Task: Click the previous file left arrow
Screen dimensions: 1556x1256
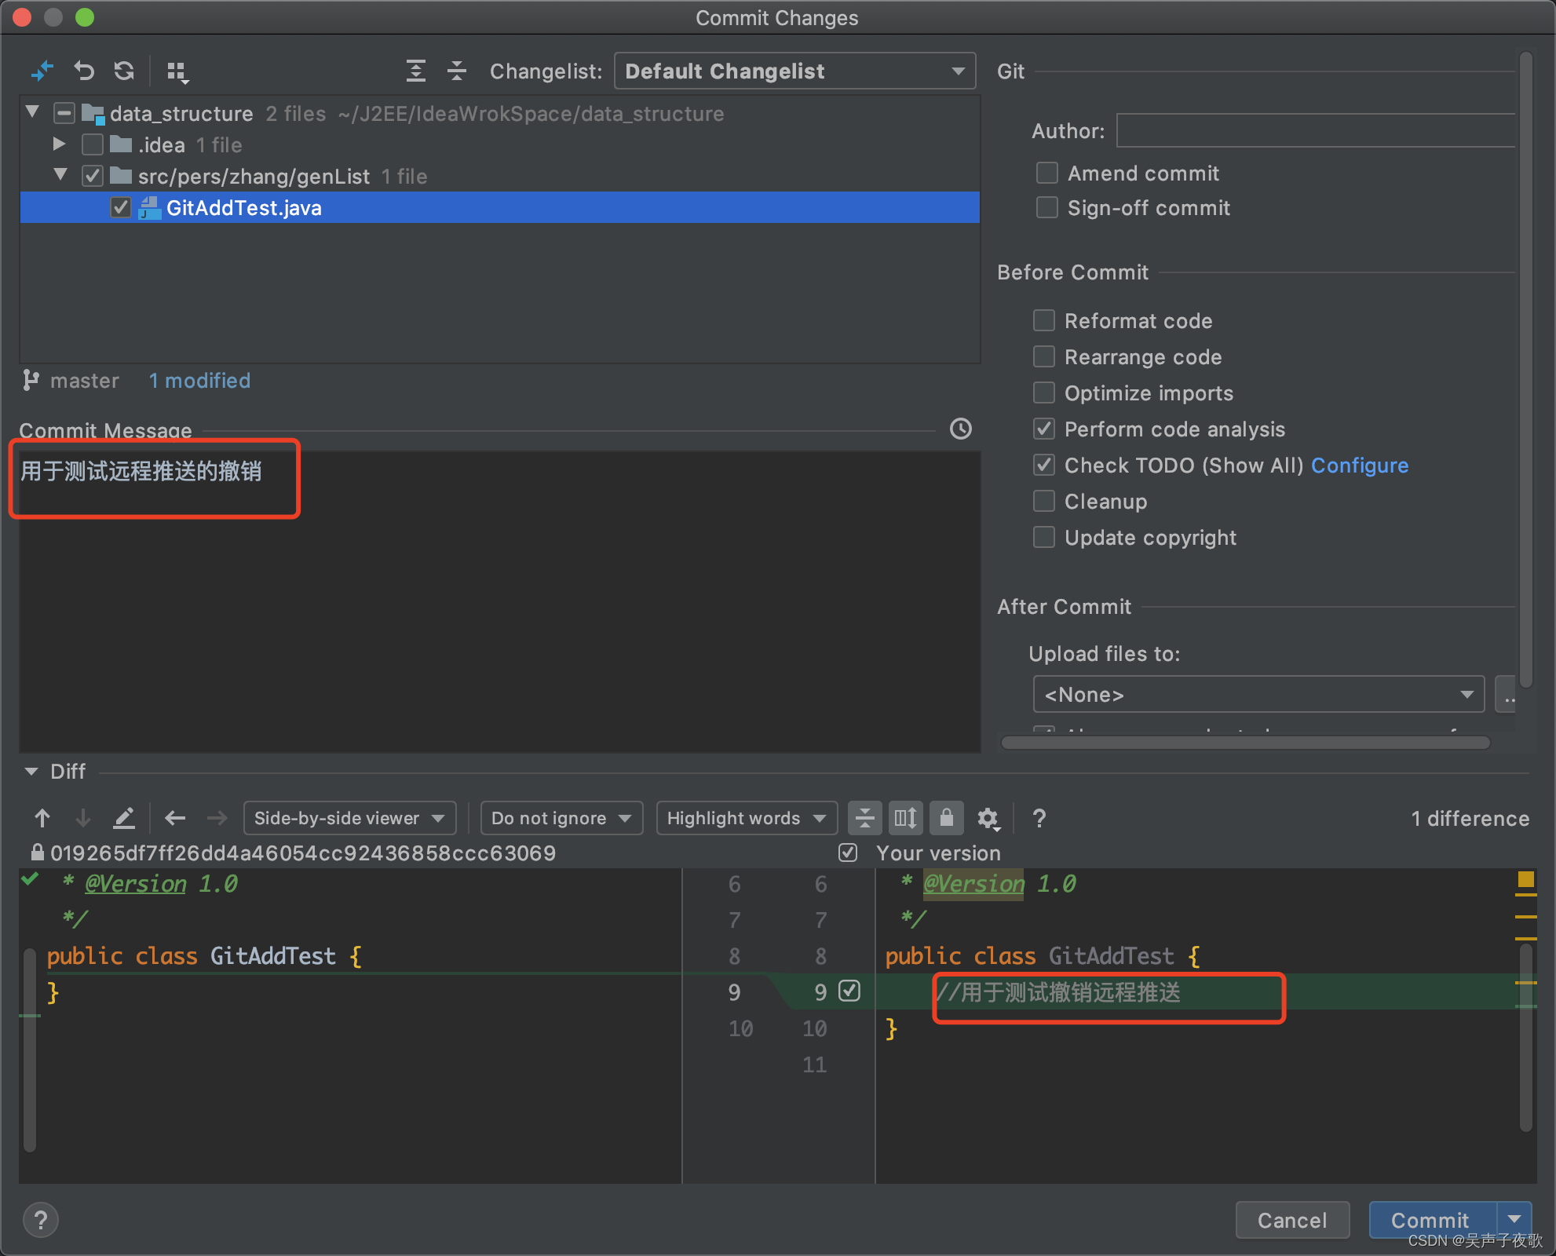Action: [175, 818]
